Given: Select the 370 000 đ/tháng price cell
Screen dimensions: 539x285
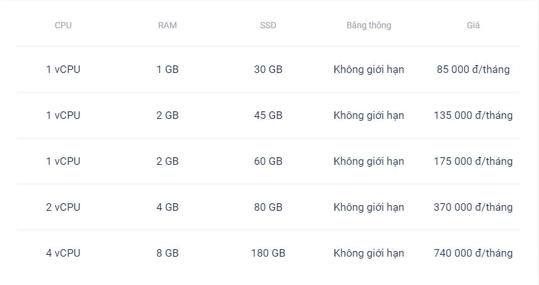Looking at the screenshot, I should click(x=473, y=207).
